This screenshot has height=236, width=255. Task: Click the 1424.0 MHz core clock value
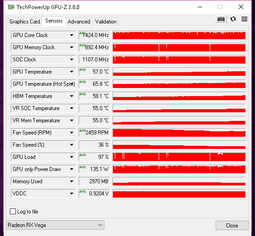(x=94, y=35)
